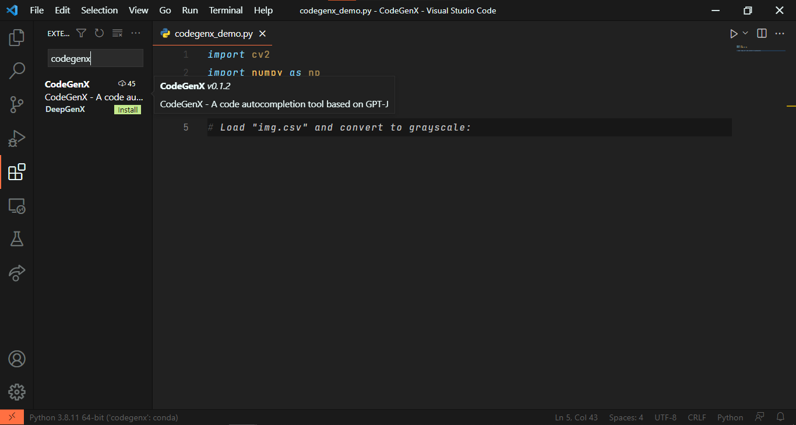Open the Search view icon
The width and height of the screenshot is (796, 425).
click(x=17, y=71)
